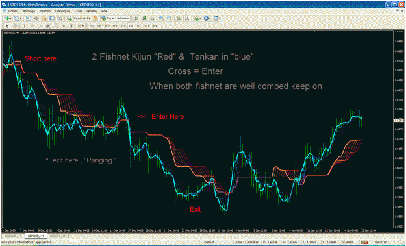This screenshot has height=246, width=406.
Task: Click the 'V: 4480' status bar value
Action: [348, 242]
